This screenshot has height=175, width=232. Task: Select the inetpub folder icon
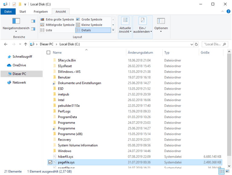click(x=55, y=94)
